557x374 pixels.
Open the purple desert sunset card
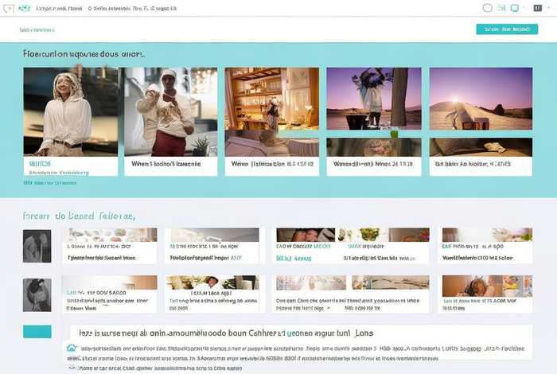[x=481, y=119]
